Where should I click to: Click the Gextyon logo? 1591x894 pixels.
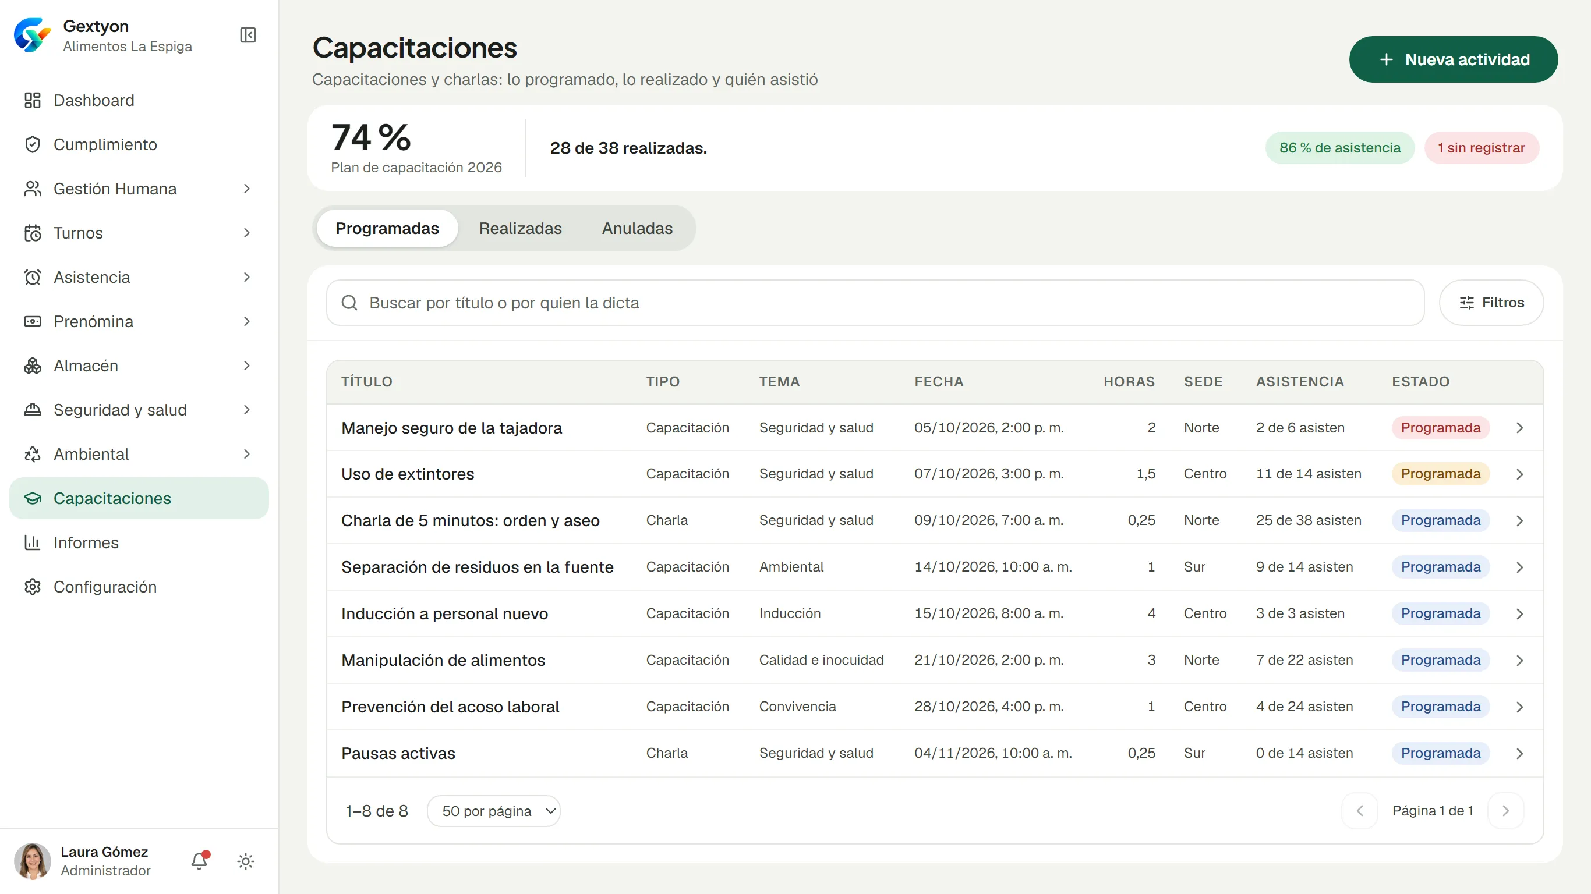(32, 35)
